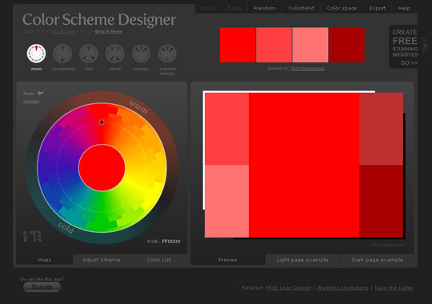Screen dimensions: 432x304
Task: Choose the tetrad scheme icon
Action: click(x=115, y=54)
